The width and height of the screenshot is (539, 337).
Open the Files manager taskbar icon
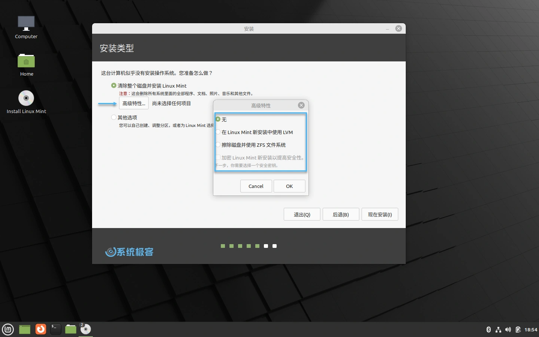(70, 329)
